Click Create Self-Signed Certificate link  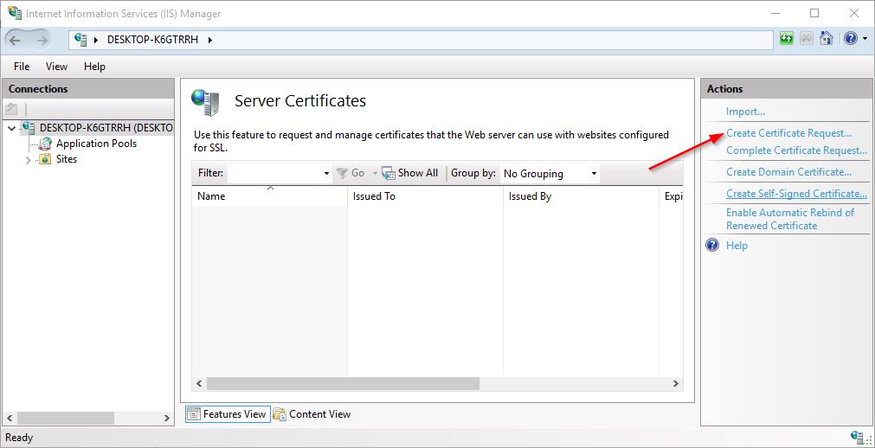(x=796, y=194)
